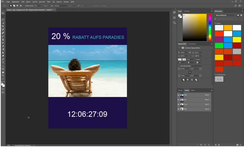Select the Pen tool

3,59
